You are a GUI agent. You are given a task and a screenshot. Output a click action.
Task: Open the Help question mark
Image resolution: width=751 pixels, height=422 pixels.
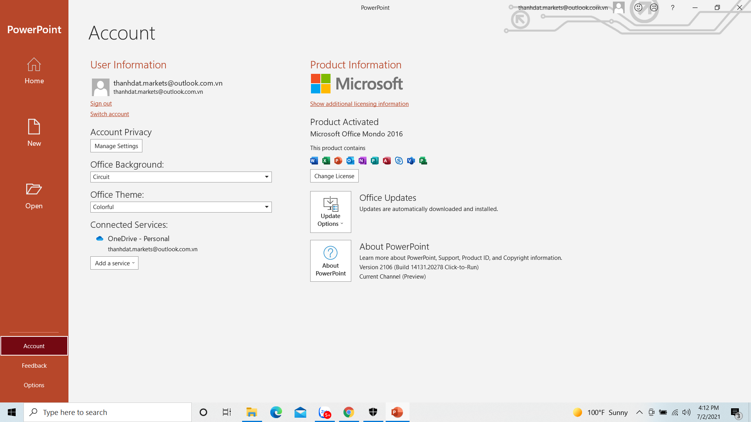pyautogui.click(x=672, y=7)
